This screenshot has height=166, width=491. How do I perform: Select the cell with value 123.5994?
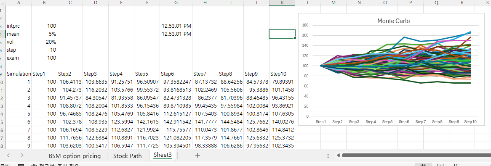121,122
